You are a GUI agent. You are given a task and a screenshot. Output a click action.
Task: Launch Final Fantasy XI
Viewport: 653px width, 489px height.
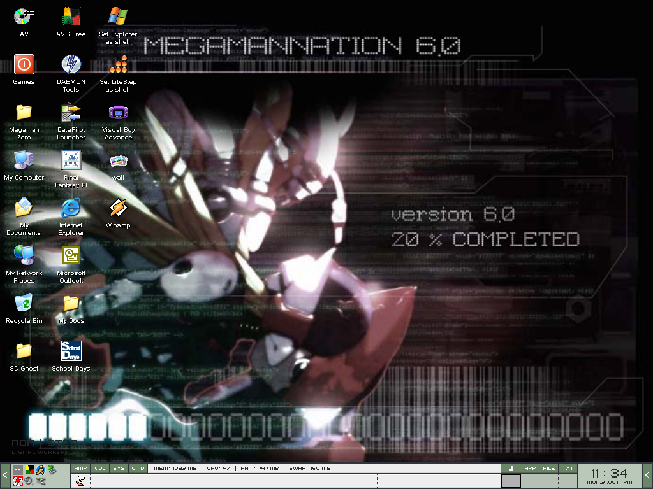pyautogui.click(x=71, y=169)
